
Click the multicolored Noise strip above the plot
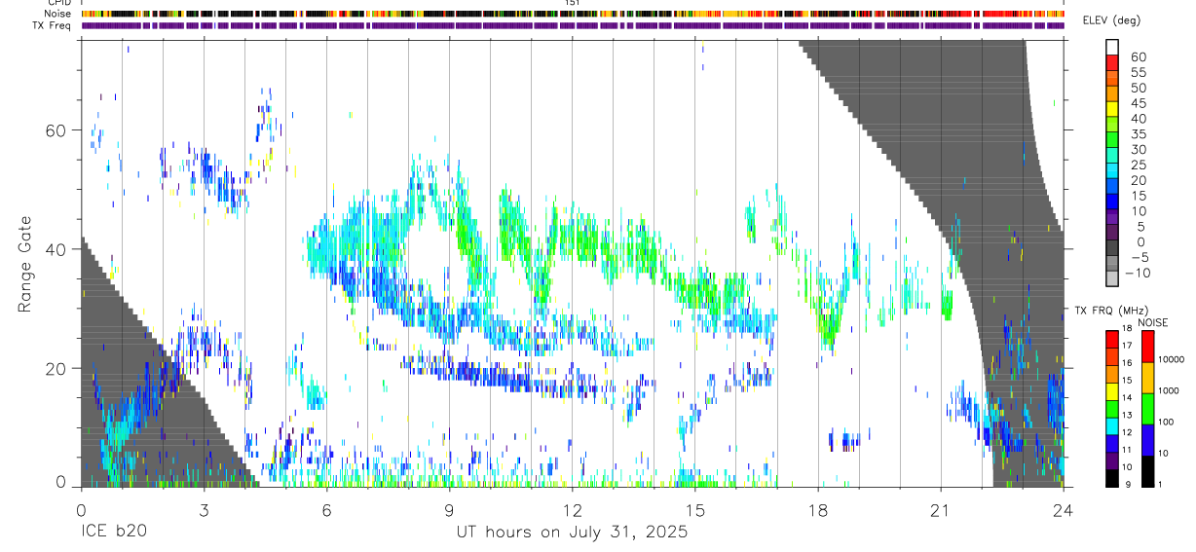point(572,14)
